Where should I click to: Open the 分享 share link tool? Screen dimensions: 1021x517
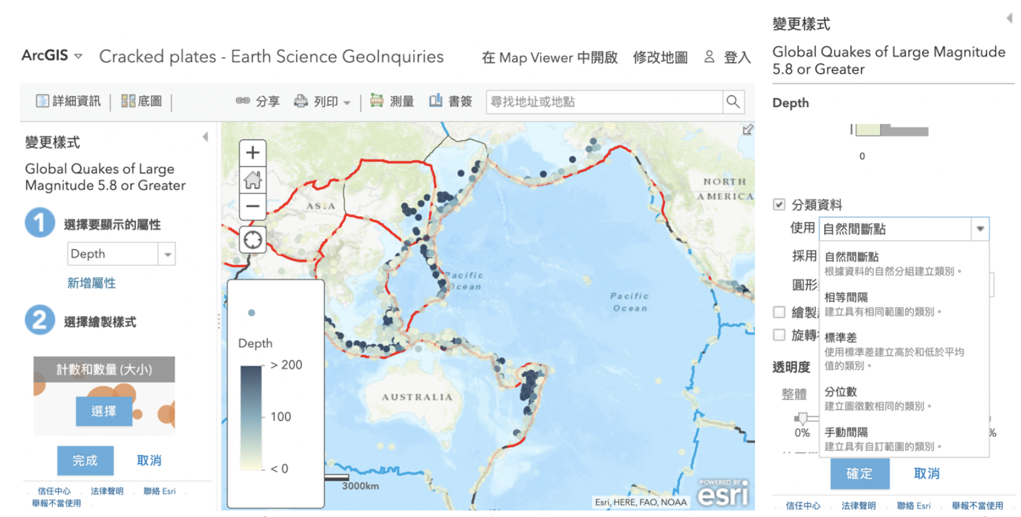(x=258, y=101)
